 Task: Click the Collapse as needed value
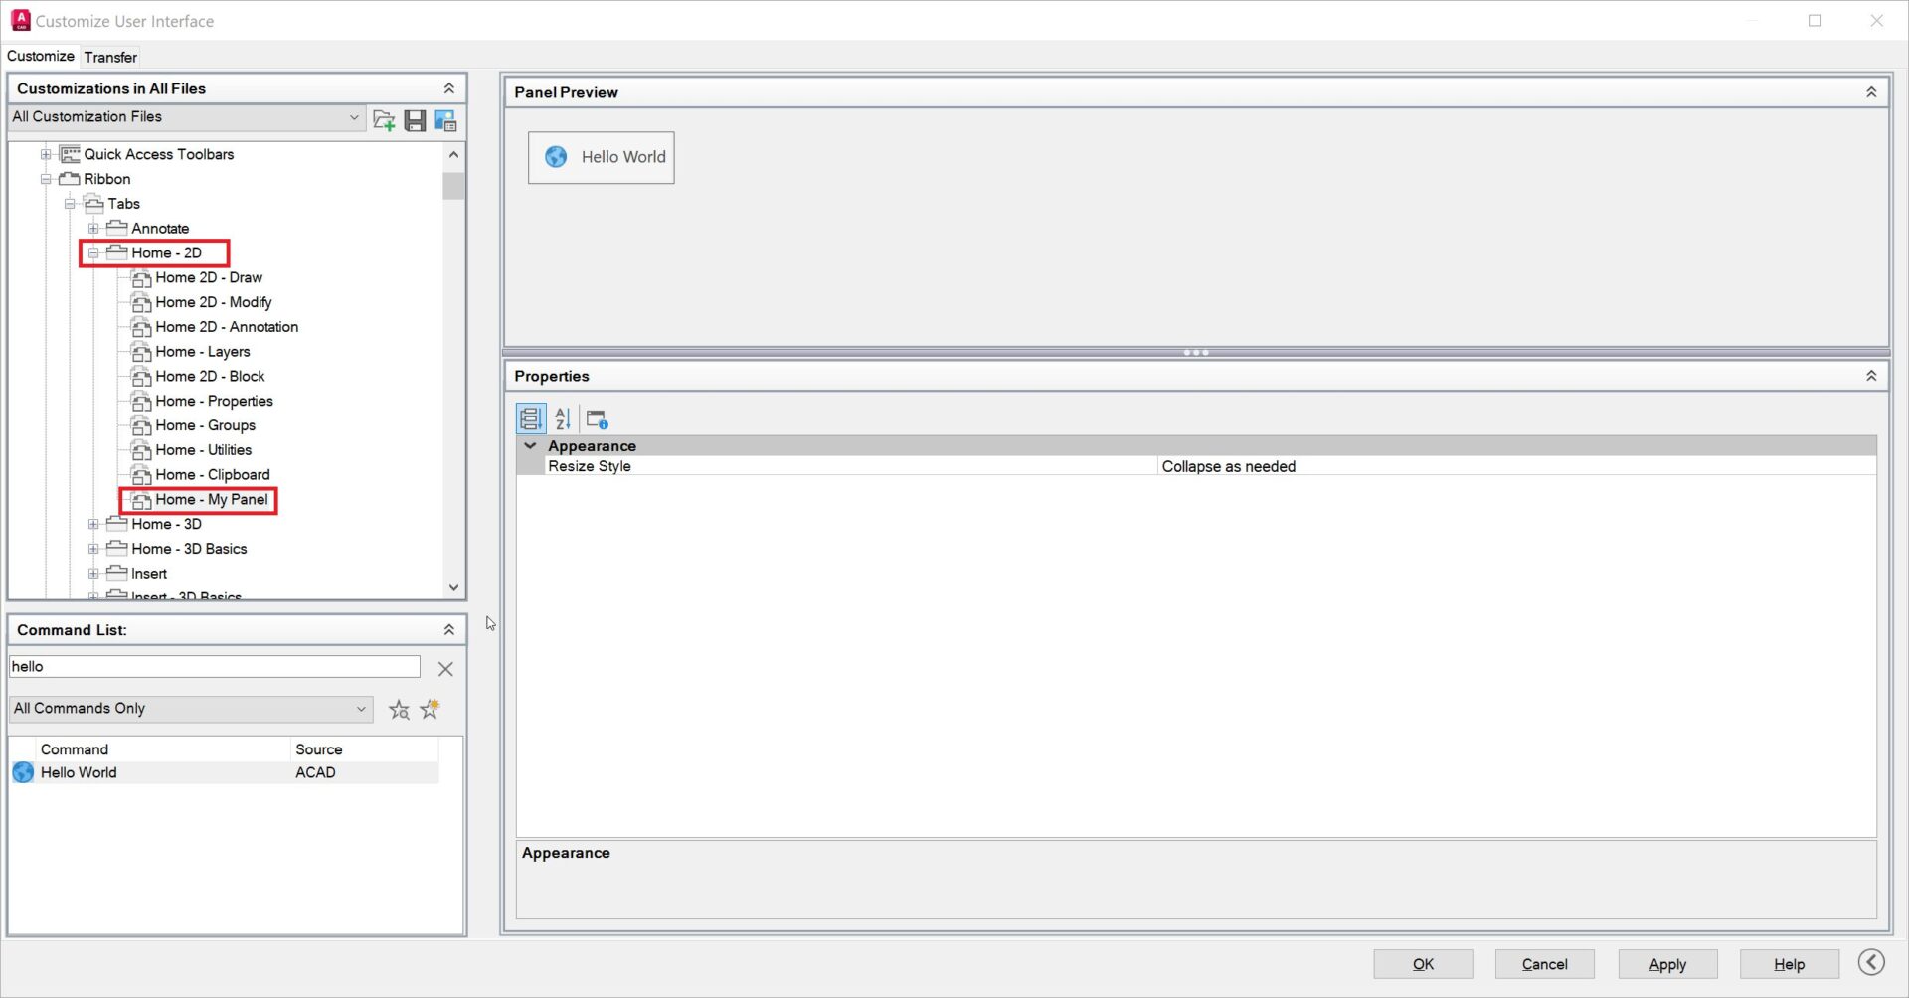pos(1229,466)
